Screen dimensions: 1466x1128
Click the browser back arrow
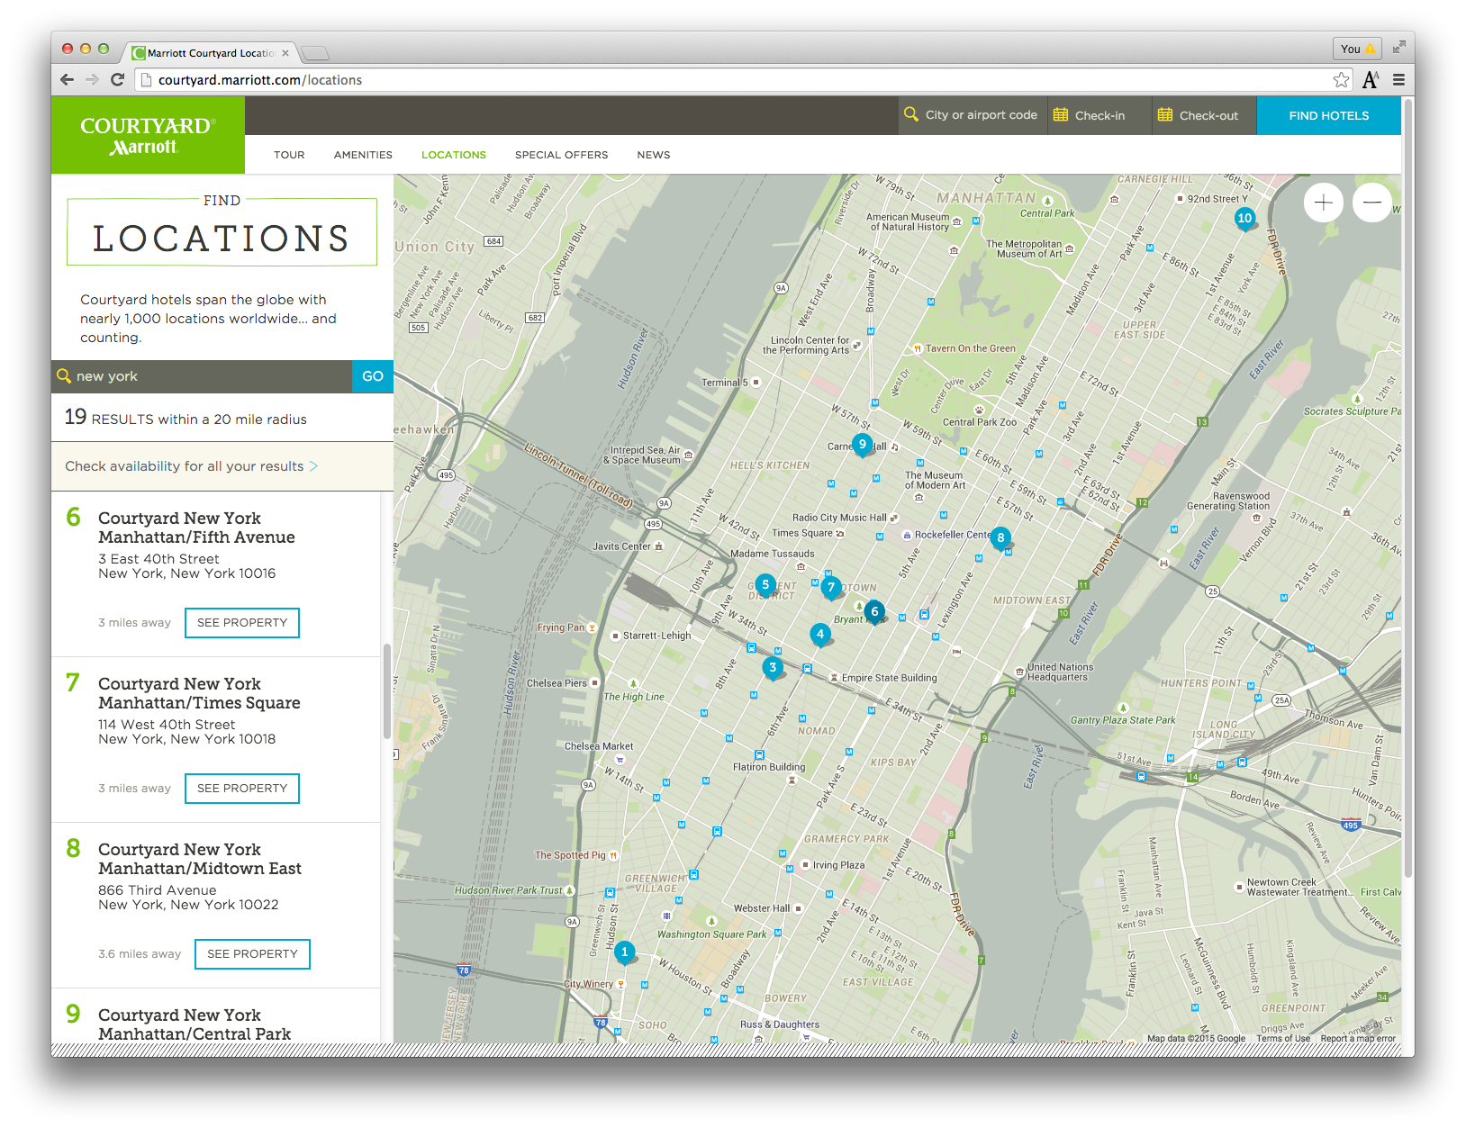click(x=68, y=79)
